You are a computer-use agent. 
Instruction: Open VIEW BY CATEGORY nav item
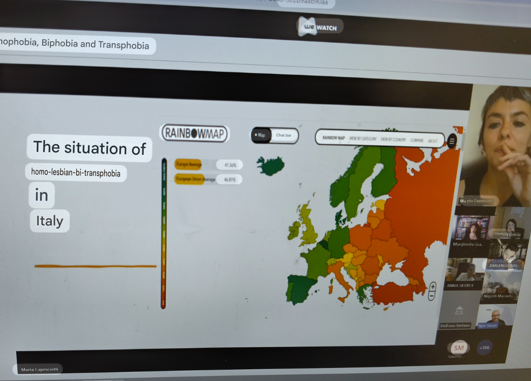(363, 139)
